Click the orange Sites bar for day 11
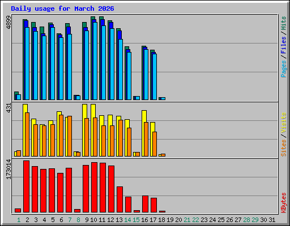The width and height of the screenshot is (290, 226). pyautogui.click(x=104, y=141)
